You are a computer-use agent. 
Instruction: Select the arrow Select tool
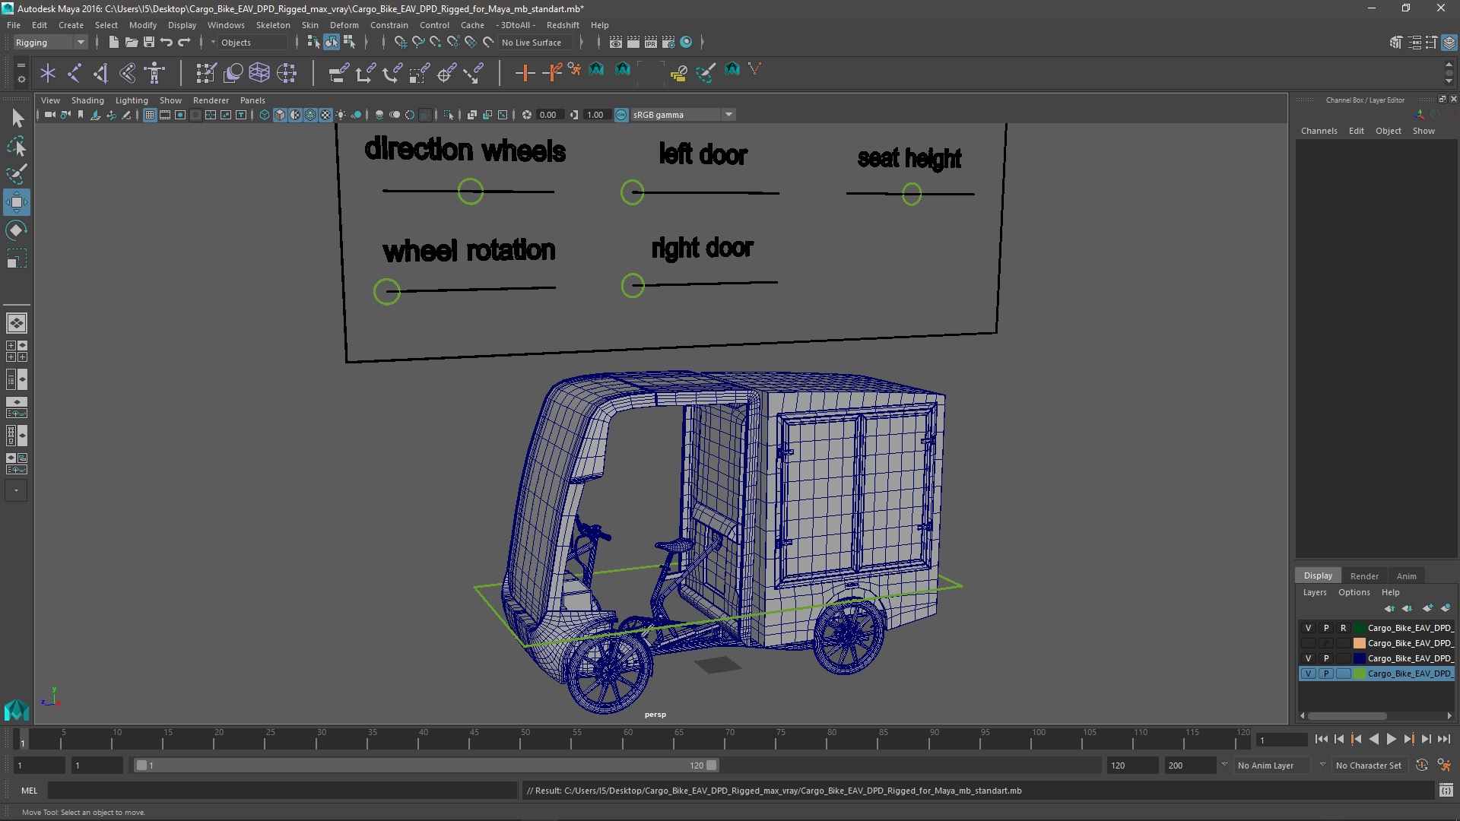click(x=17, y=118)
